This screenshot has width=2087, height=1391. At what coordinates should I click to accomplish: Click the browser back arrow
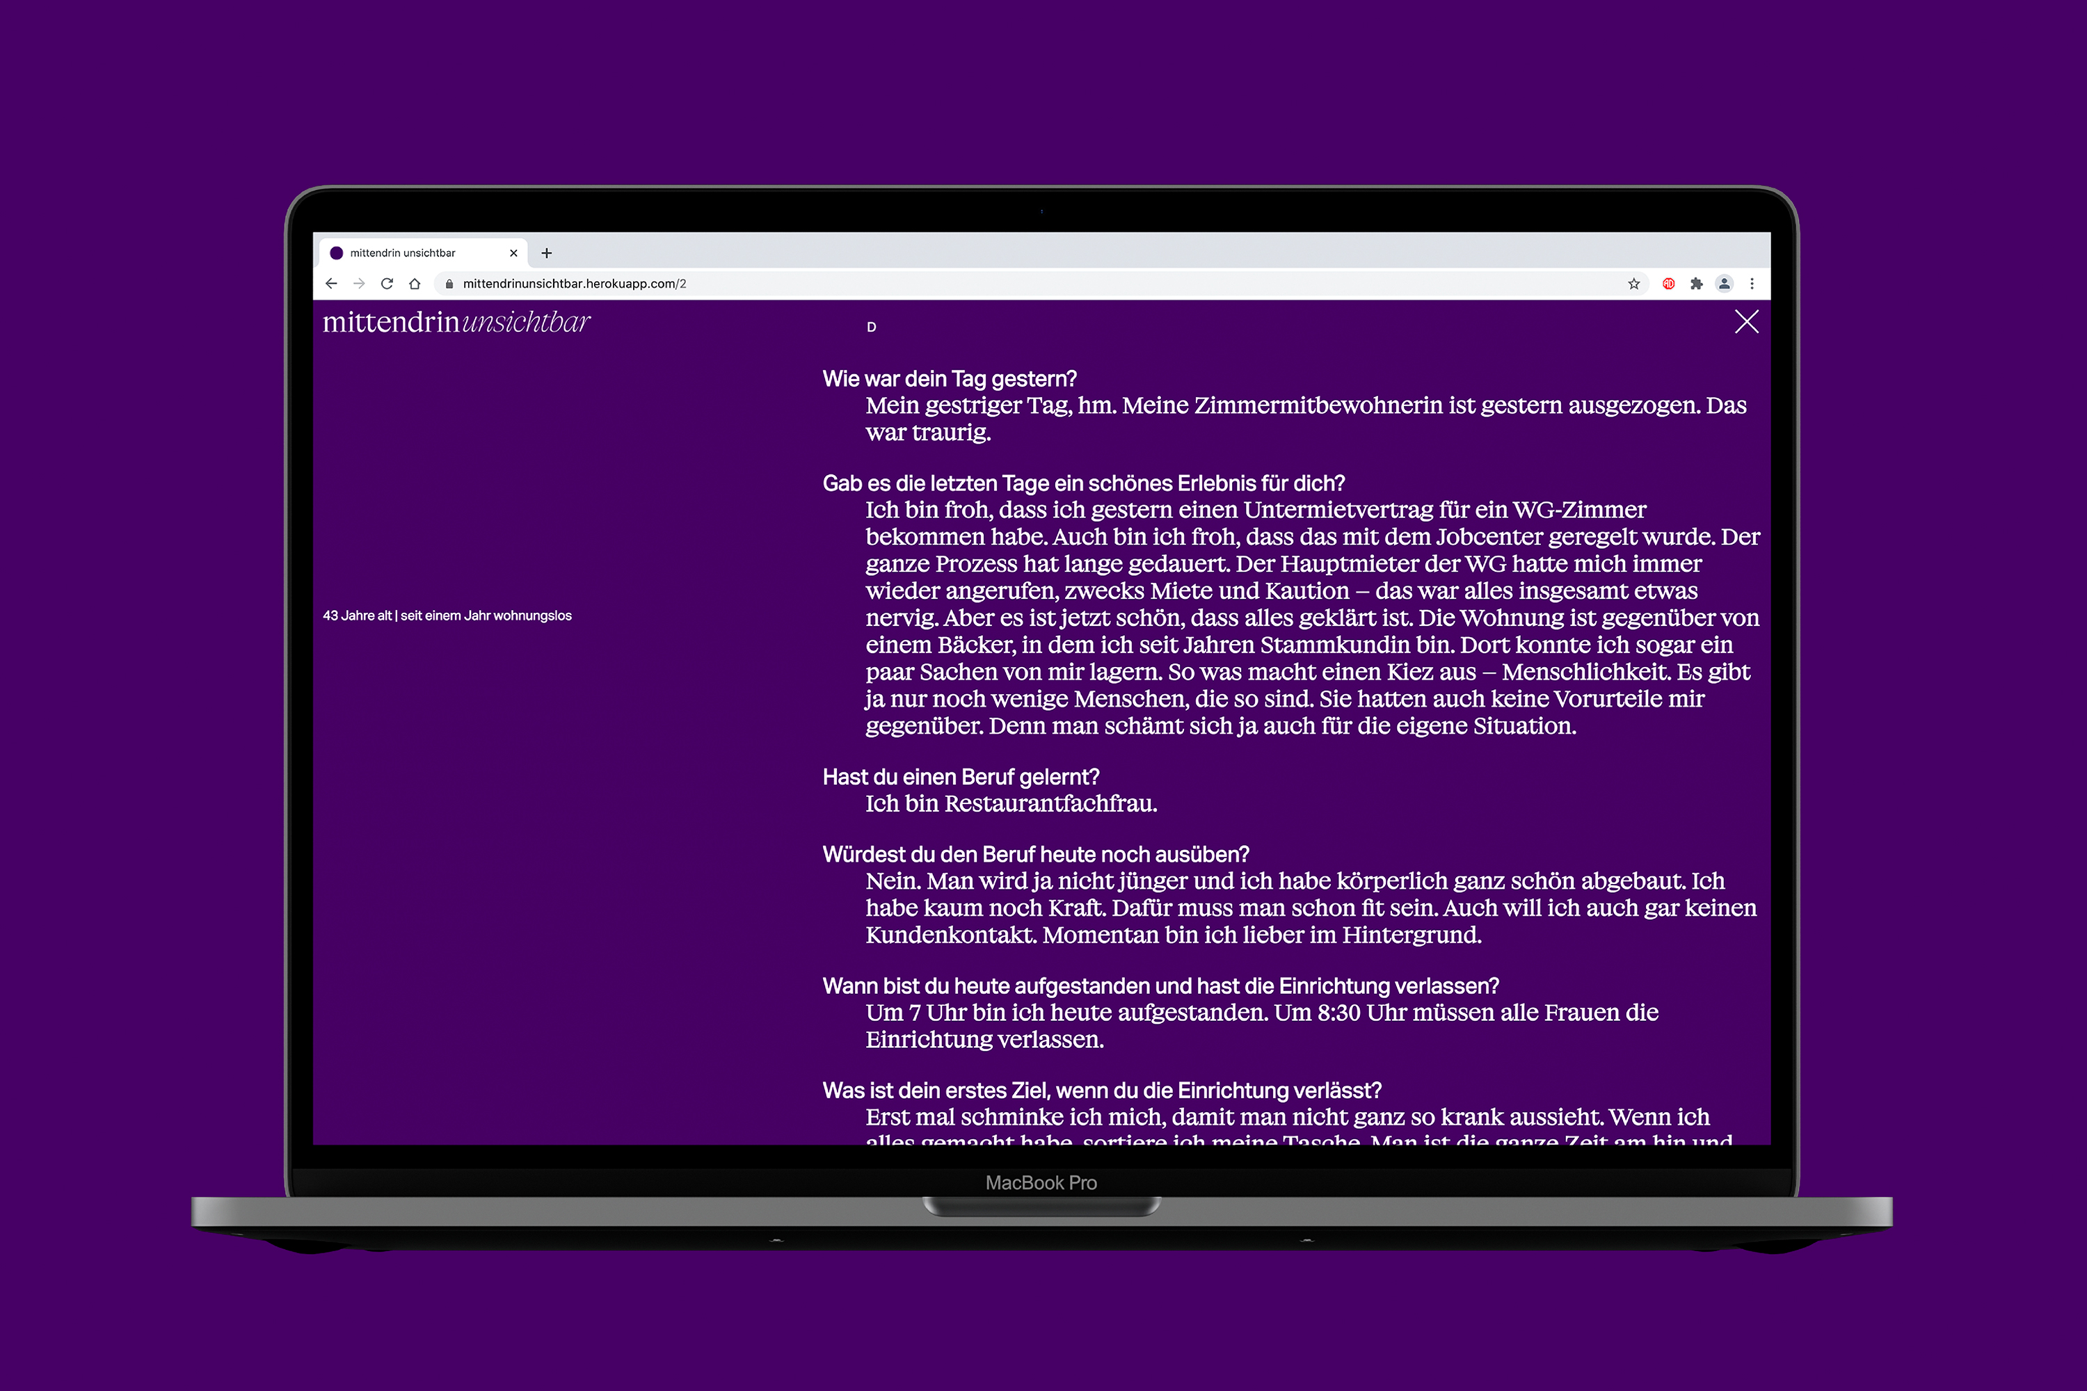point(331,284)
